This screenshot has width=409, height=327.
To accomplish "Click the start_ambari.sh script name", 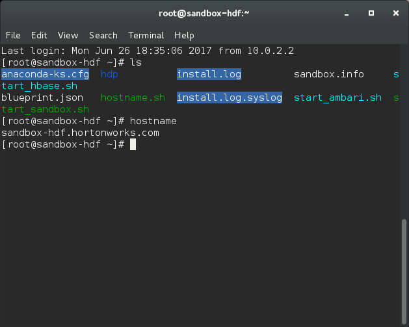I will point(337,98).
